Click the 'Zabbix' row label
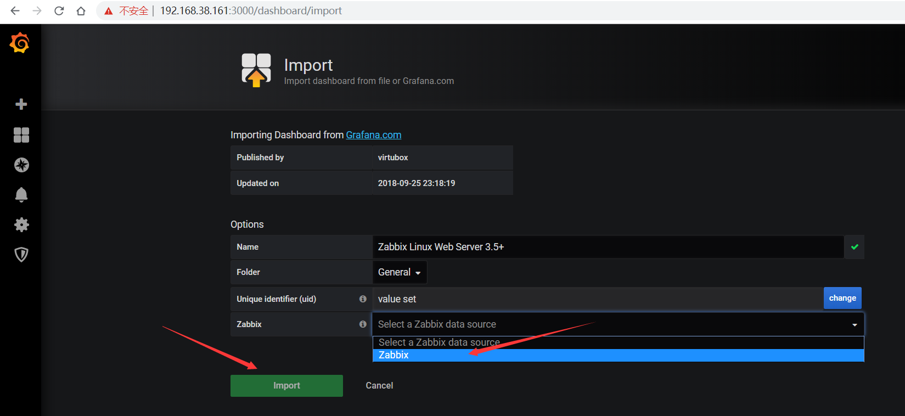 pos(249,324)
